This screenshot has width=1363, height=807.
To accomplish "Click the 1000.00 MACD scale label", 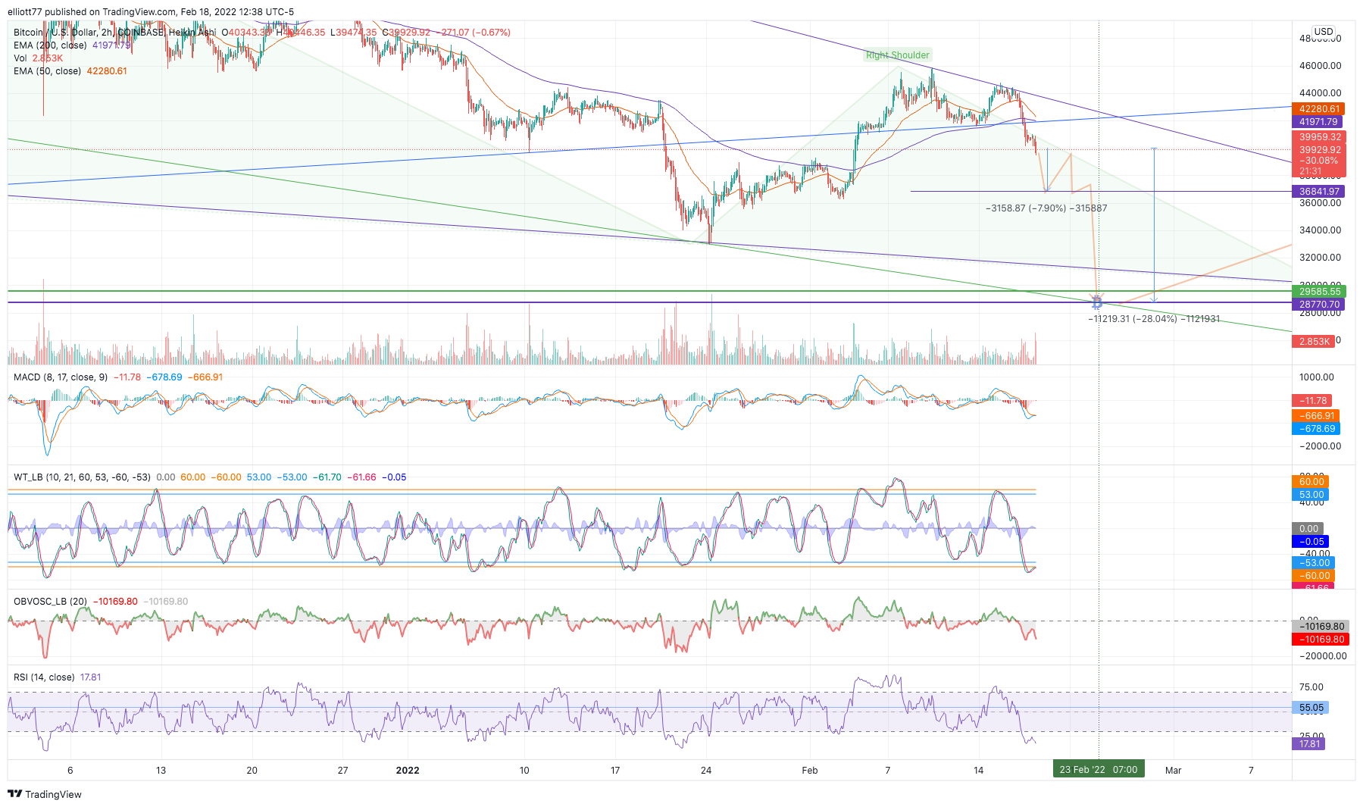I will [1317, 377].
